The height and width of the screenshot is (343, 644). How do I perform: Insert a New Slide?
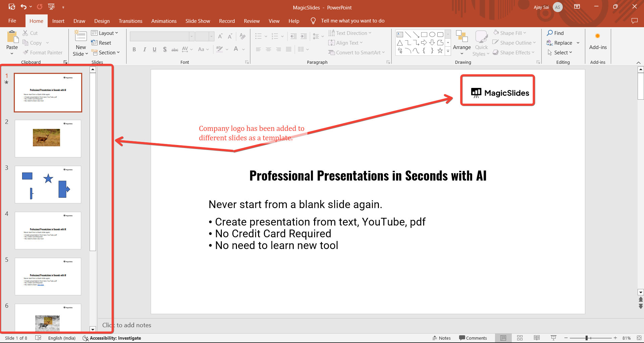click(x=81, y=36)
